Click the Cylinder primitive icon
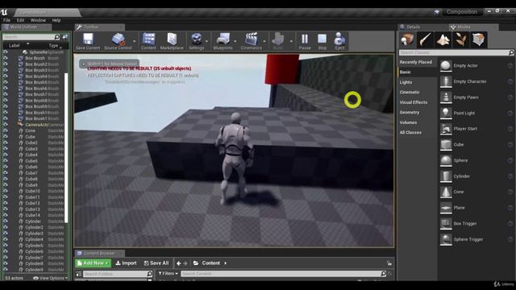516x290 pixels. click(x=446, y=176)
